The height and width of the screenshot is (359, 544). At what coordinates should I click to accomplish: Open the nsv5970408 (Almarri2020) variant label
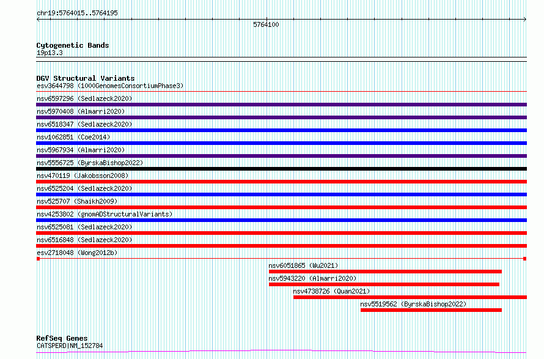81,111
